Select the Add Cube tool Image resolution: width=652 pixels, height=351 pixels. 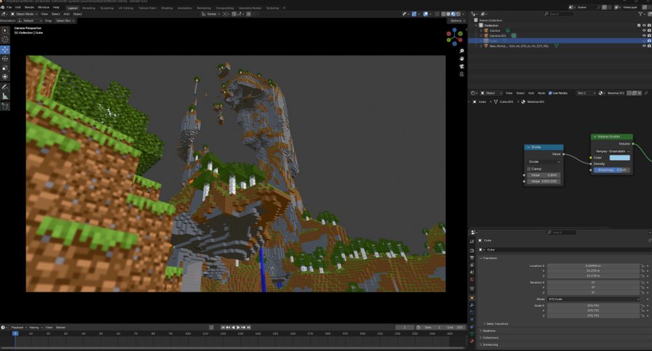click(x=5, y=106)
